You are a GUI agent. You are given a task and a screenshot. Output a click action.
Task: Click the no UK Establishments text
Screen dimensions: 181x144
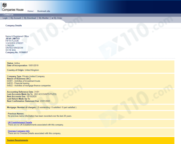(x=36, y=125)
